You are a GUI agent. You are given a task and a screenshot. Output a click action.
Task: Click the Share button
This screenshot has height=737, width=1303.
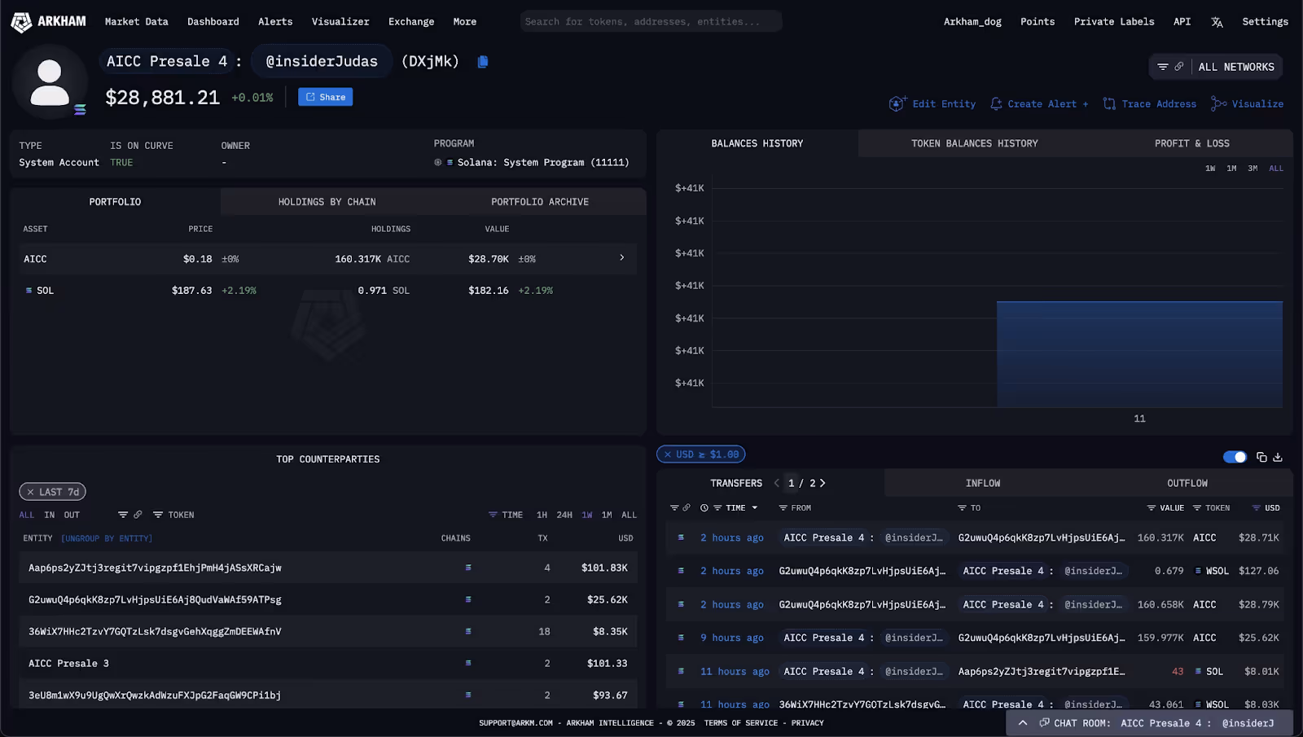click(325, 97)
